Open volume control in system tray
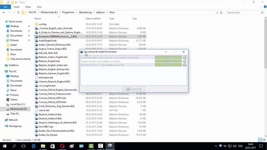The width and height of the screenshot is (267, 150). click(x=234, y=146)
